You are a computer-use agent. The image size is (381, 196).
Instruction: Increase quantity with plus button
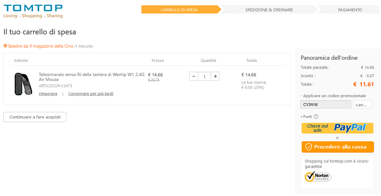216,77
